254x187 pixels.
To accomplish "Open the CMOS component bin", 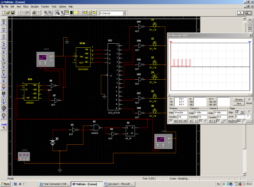I will tap(4, 66).
